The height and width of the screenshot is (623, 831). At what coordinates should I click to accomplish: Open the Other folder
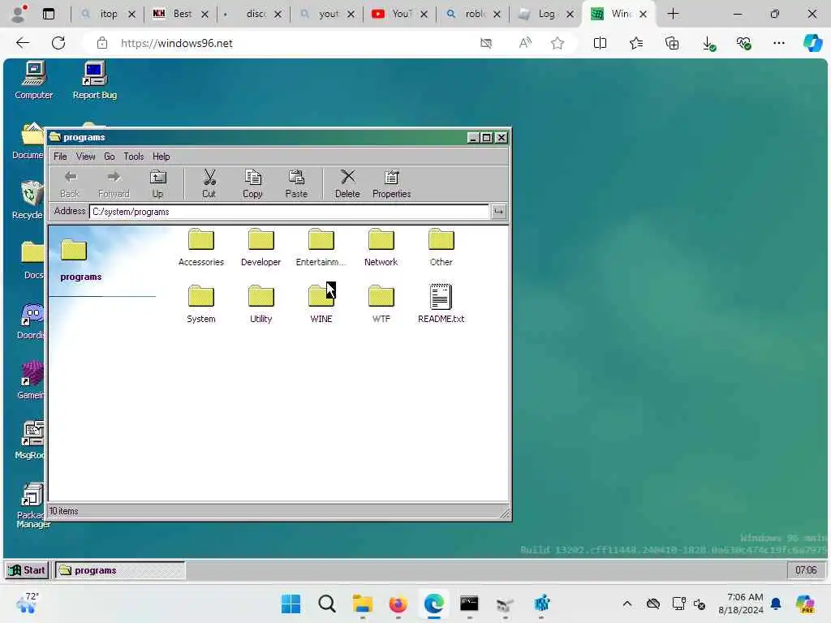[441, 247]
